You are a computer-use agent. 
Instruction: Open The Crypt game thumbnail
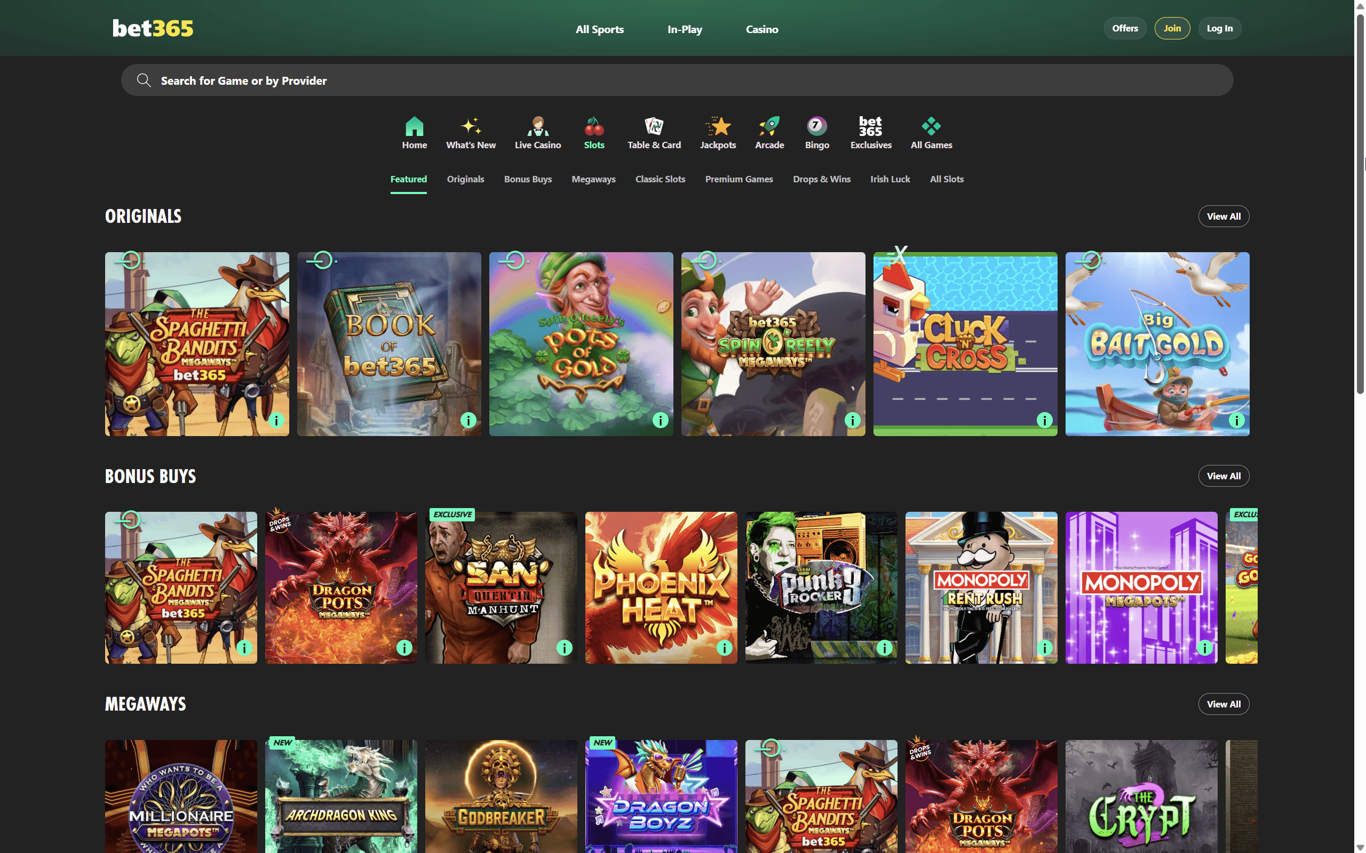(1141, 796)
